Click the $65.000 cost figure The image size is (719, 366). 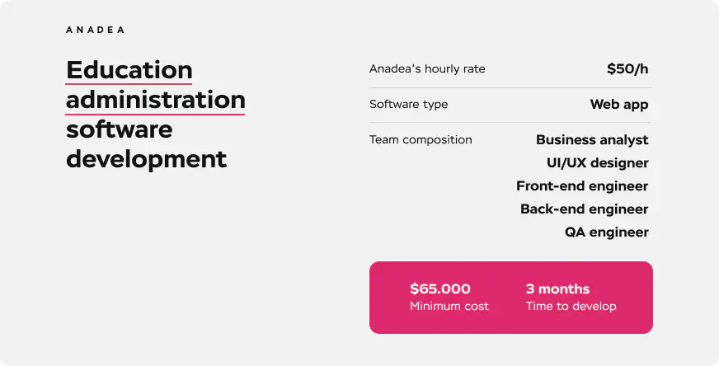pos(440,289)
